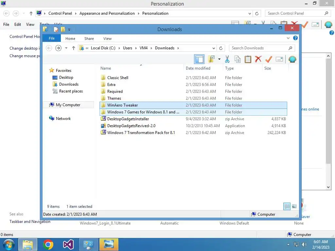Click the Back arrow in Downloads window
This screenshot has width=335, height=251.
click(49, 48)
